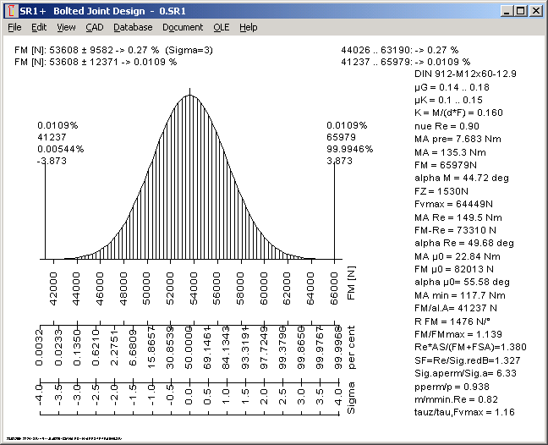Open the View menu
The height and width of the screenshot is (445, 548).
[66, 27]
